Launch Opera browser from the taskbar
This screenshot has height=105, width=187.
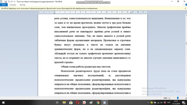click(78, 102)
